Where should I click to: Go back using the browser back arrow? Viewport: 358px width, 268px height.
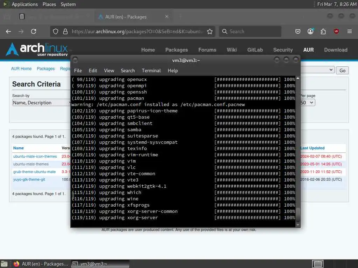[x=8, y=31]
